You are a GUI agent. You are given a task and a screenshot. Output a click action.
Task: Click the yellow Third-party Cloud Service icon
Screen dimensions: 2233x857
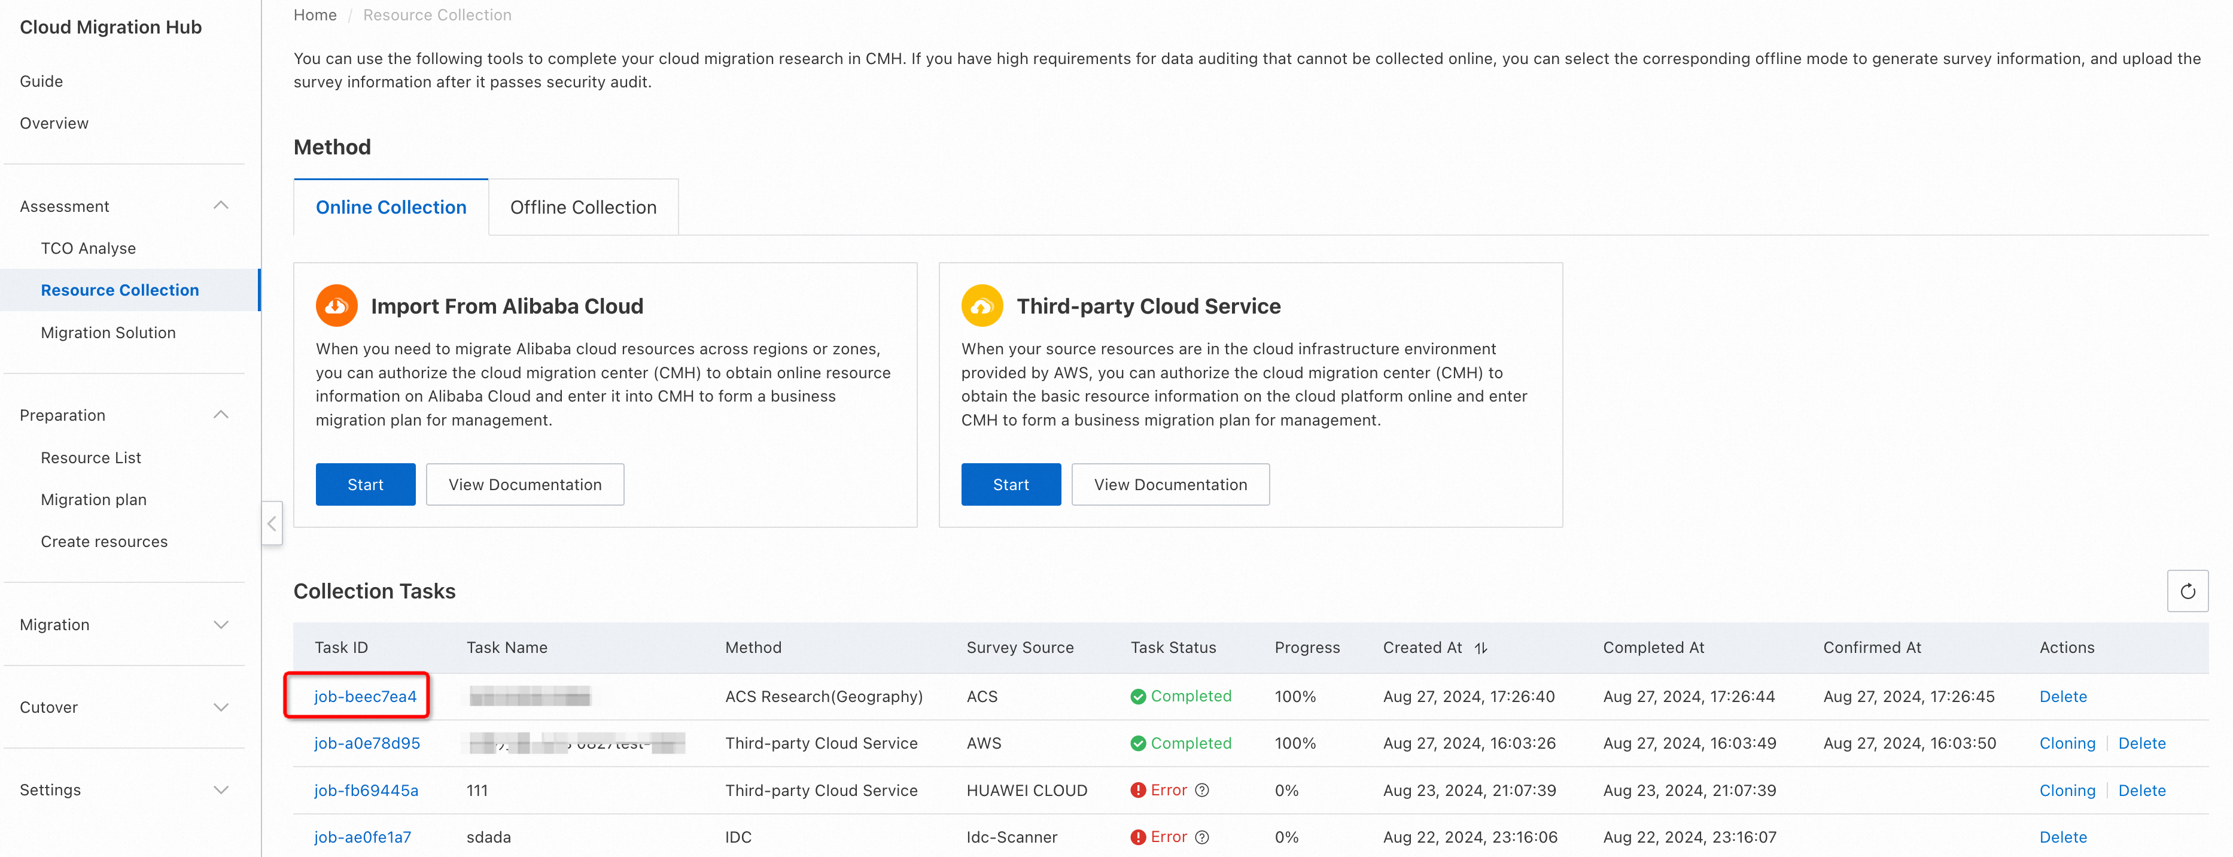[x=981, y=306]
